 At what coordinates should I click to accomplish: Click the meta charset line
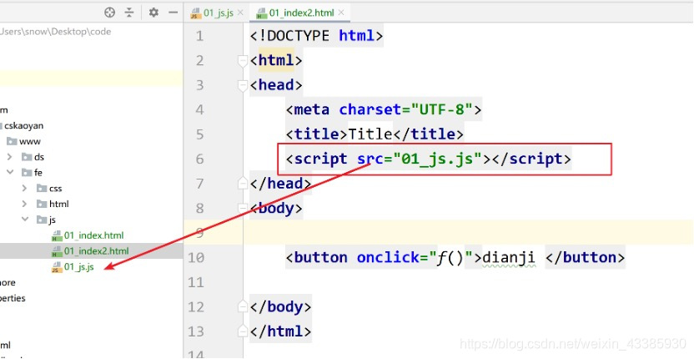(384, 109)
